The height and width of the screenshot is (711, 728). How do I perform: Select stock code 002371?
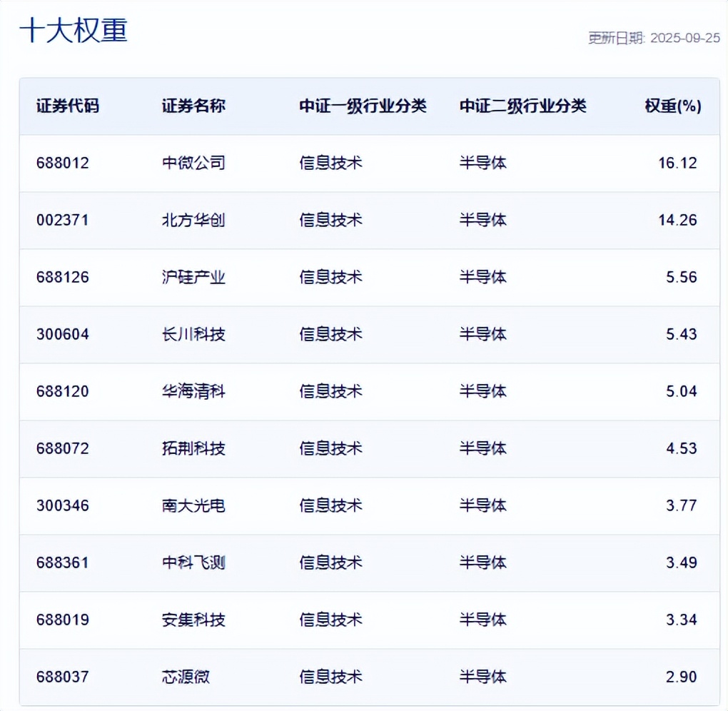63,220
